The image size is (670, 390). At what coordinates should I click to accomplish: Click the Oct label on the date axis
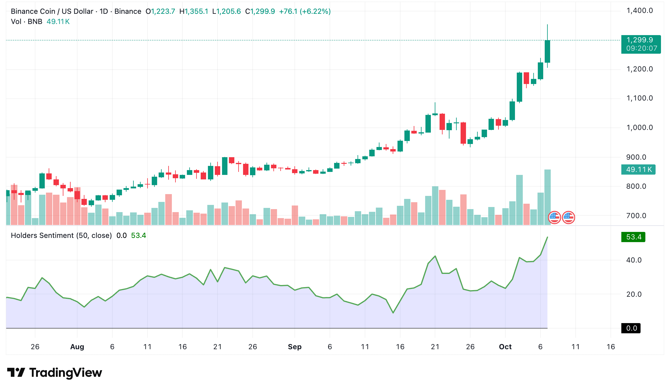[505, 346]
